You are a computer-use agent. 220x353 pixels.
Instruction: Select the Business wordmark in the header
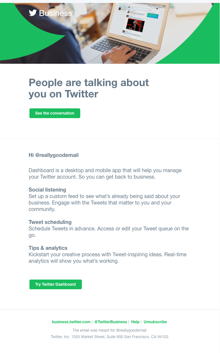point(55,13)
